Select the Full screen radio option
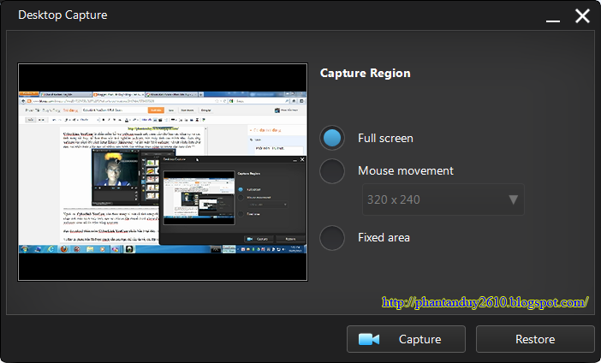The image size is (601, 363). pyautogui.click(x=332, y=138)
